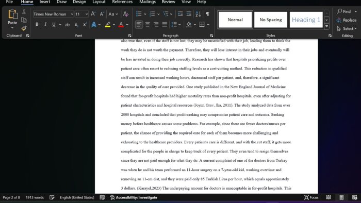The height and width of the screenshot is (203, 361).
Task: Activate the Format Painter brush
Action: (24, 28)
